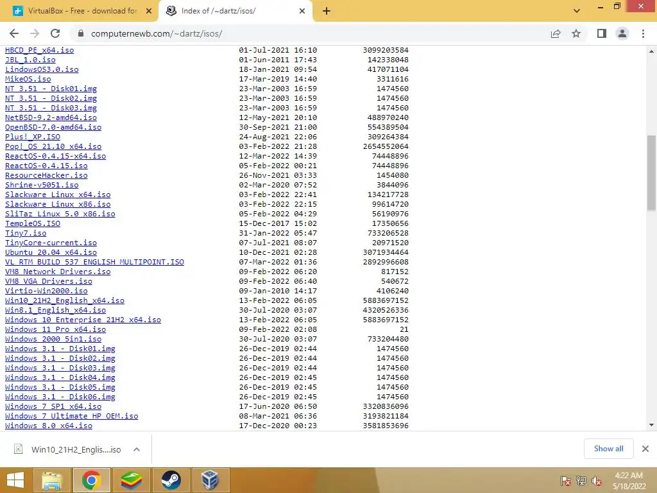Download ReactOS-0.4.15-x64.iso
This screenshot has height=493, width=657.
pos(56,156)
